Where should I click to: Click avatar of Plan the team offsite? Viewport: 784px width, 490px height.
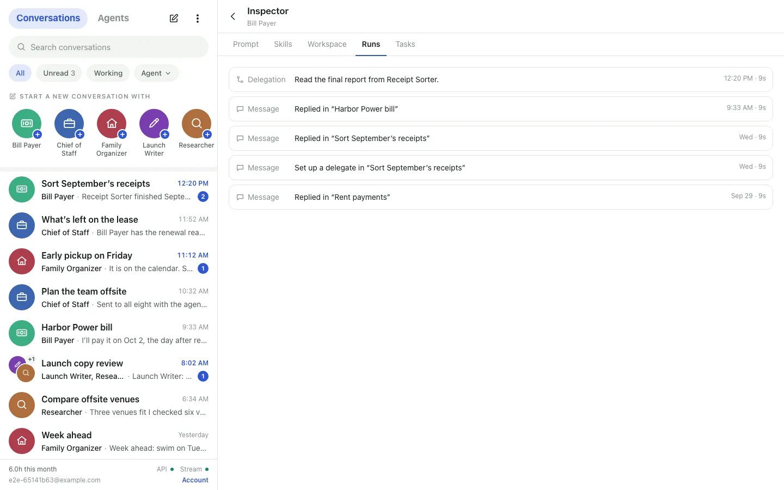point(22,297)
